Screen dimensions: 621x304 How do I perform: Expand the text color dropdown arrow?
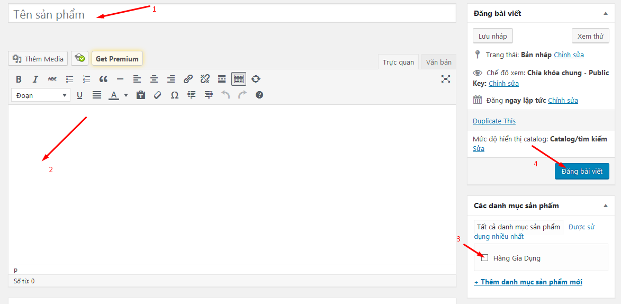pos(126,95)
